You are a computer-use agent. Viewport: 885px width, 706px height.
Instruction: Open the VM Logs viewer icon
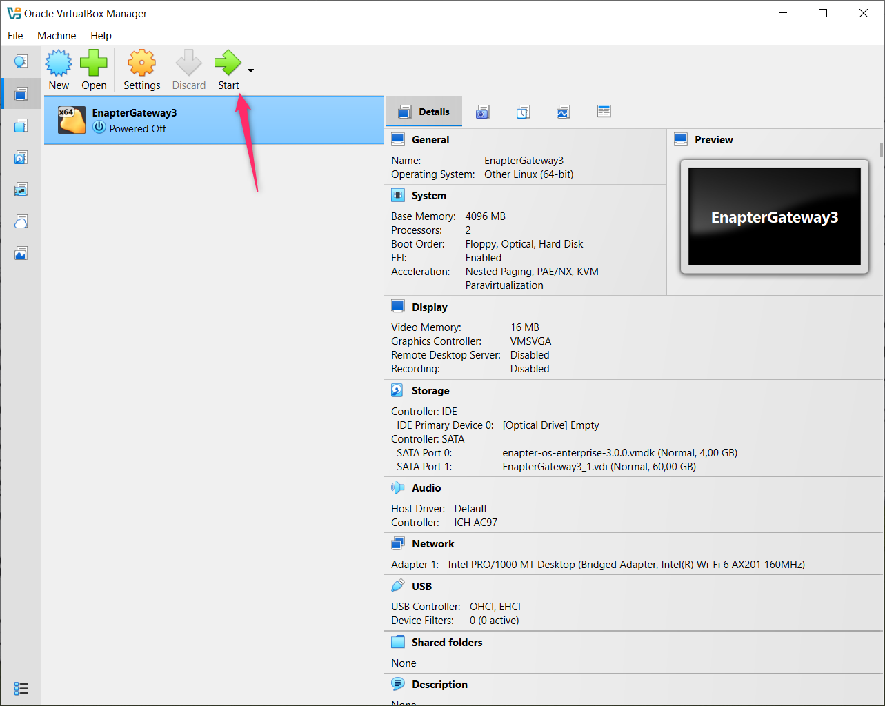tap(523, 111)
